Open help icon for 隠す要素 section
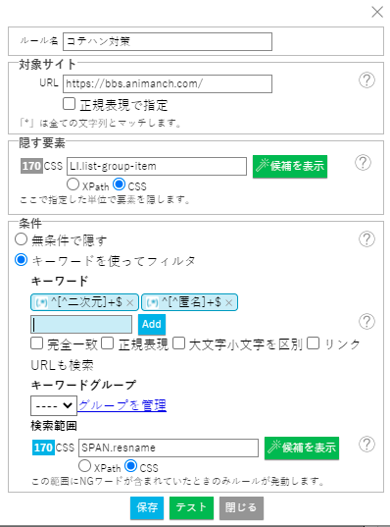The height and width of the screenshot is (527, 390). click(363, 163)
